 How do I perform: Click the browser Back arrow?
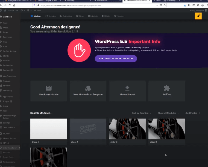[1, 5]
